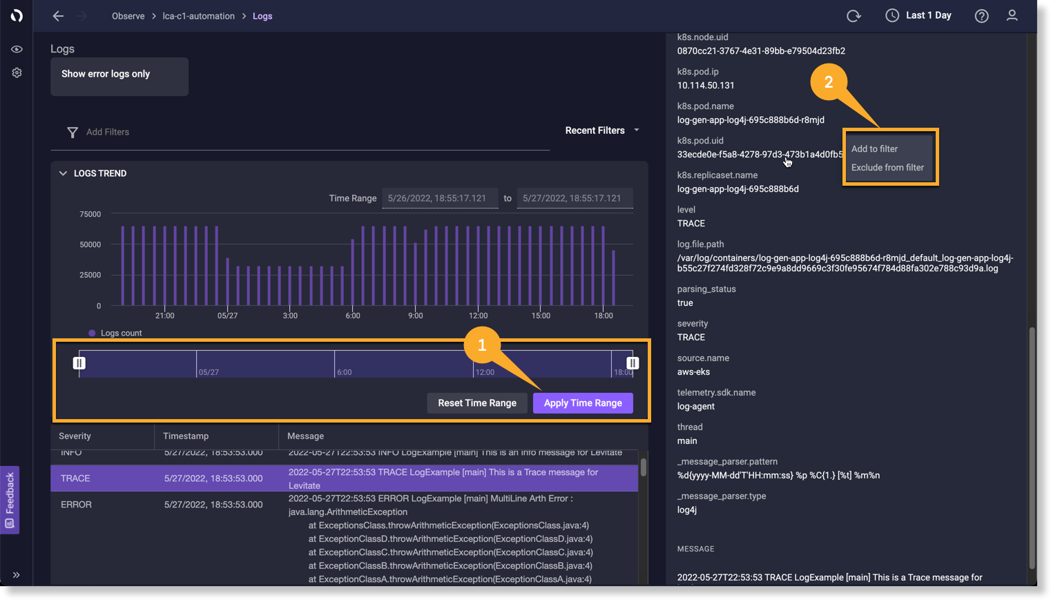The height and width of the screenshot is (600, 1051).
Task: Click the refresh icon
Action: [x=854, y=16]
